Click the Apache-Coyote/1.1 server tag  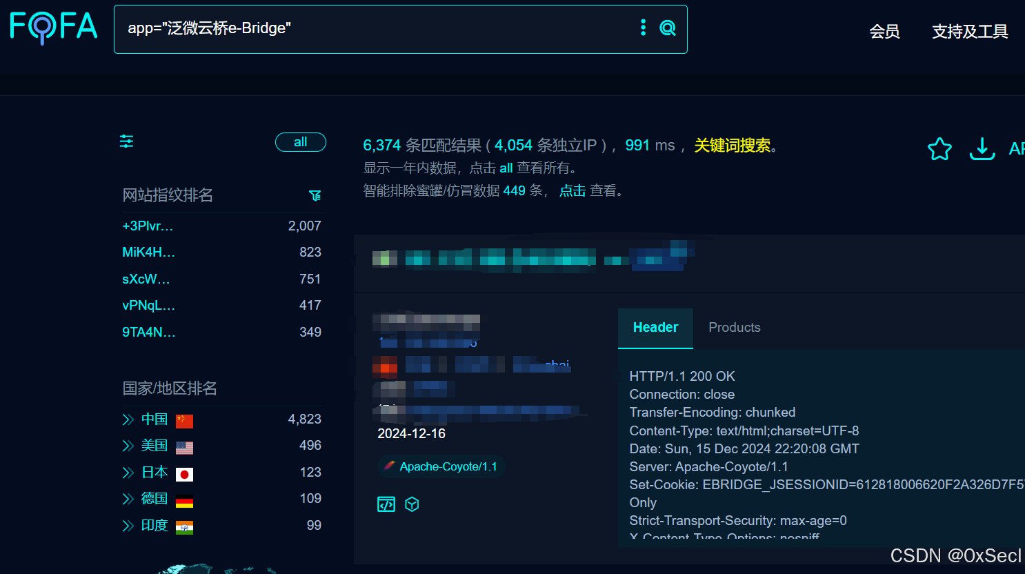[441, 467]
